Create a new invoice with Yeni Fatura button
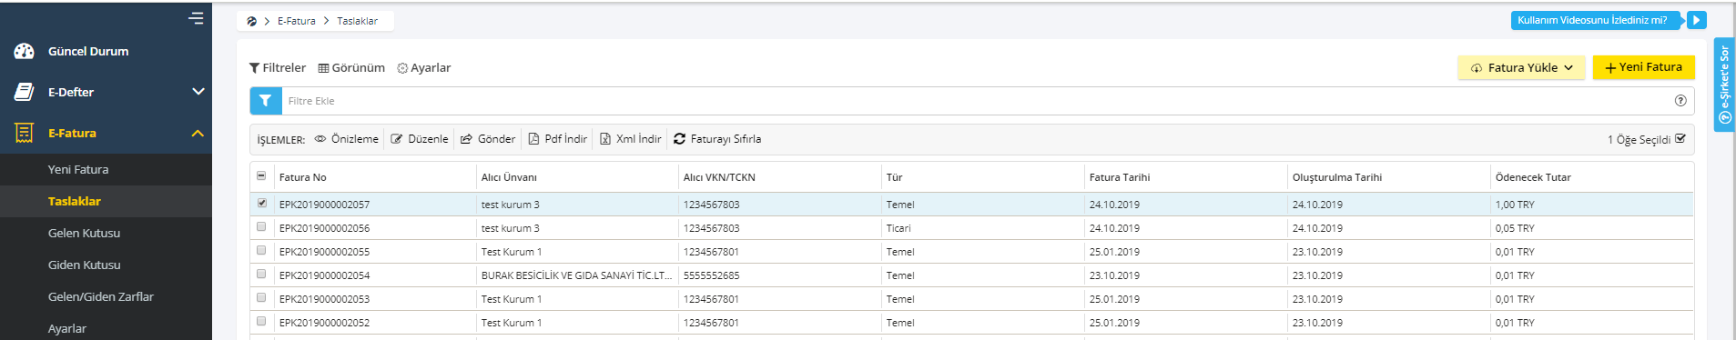 [x=1643, y=67]
